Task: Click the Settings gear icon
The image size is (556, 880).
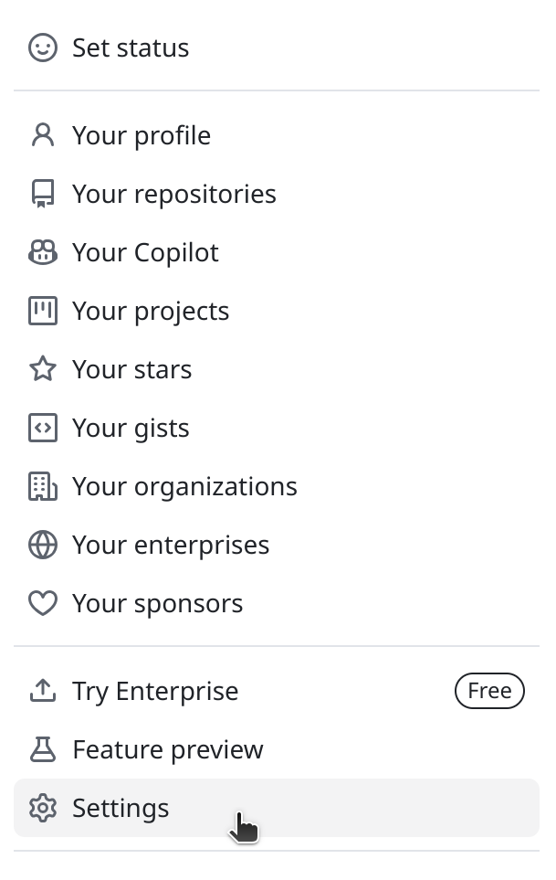Action: tap(43, 808)
